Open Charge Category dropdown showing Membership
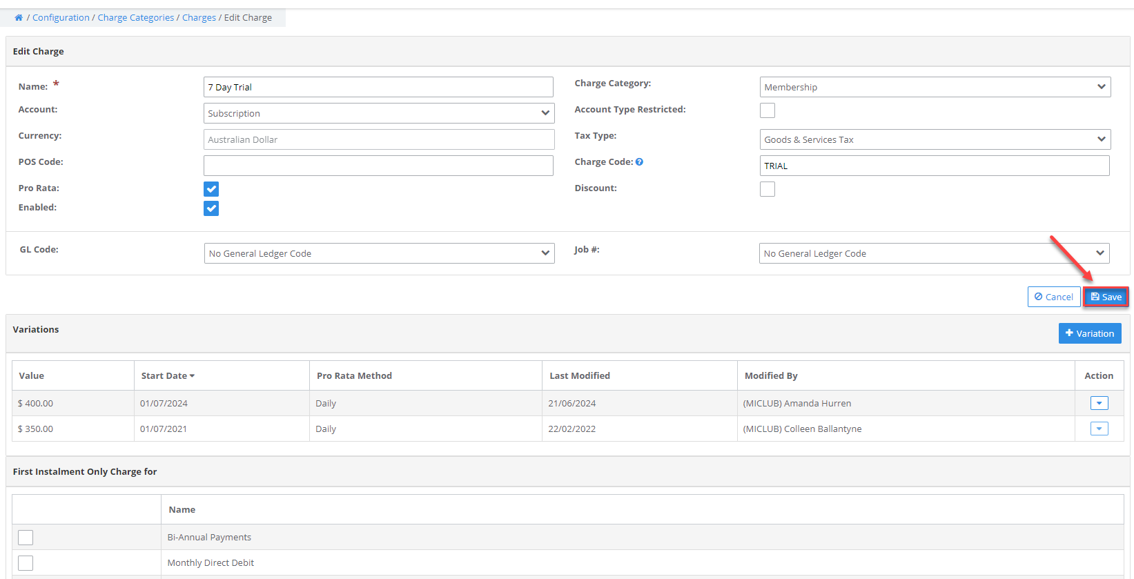Screen dimensions: 1134x579 (935, 87)
